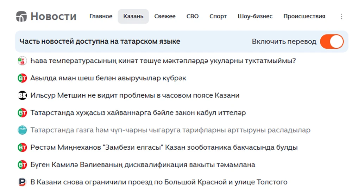Open headline about Камилә Вәлиеваның дисквалификация

(x=143, y=165)
